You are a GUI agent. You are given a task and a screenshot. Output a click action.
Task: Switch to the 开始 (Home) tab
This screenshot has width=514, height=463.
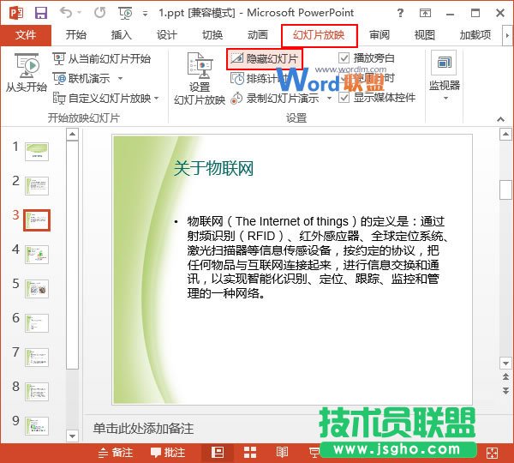tap(75, 35)
